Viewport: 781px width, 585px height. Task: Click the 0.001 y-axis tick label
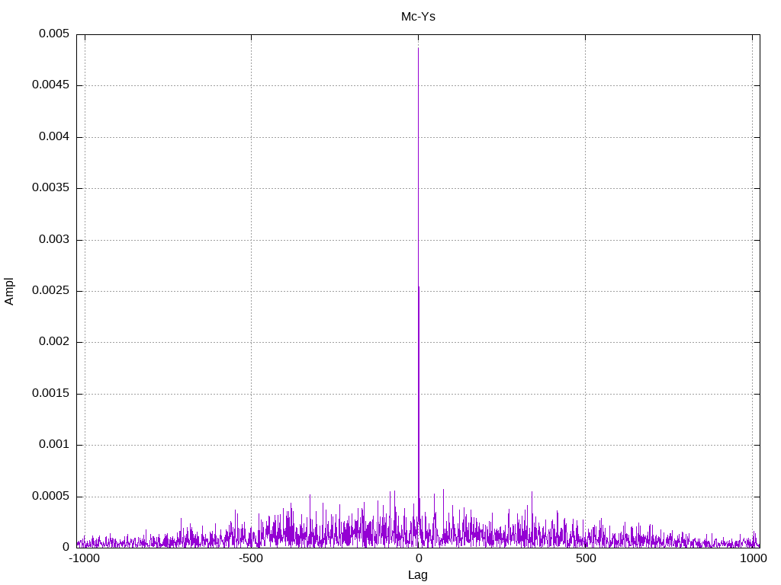(x=53, y=445)
